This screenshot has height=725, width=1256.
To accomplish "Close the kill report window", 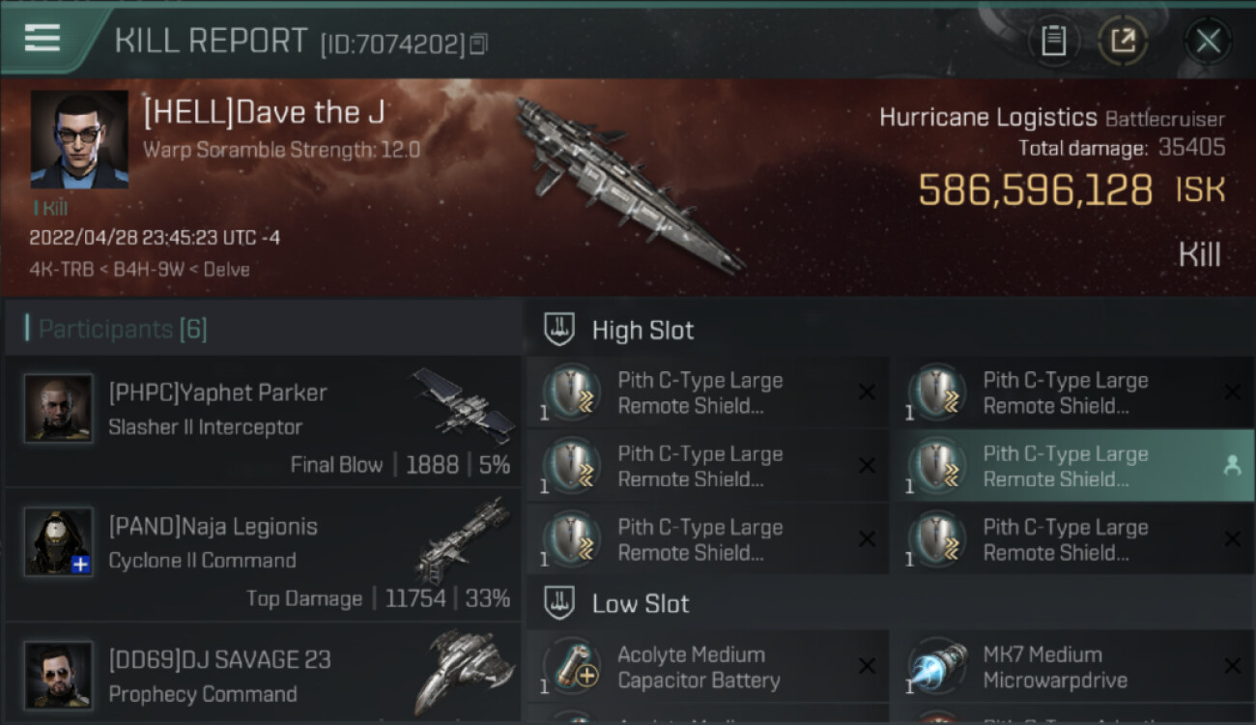I will point(1208,41).
